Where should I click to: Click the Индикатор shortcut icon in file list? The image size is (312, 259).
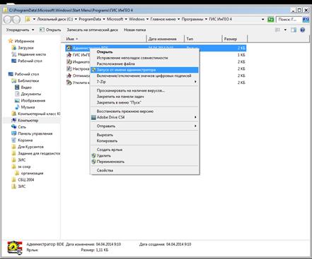coord(69,62)
